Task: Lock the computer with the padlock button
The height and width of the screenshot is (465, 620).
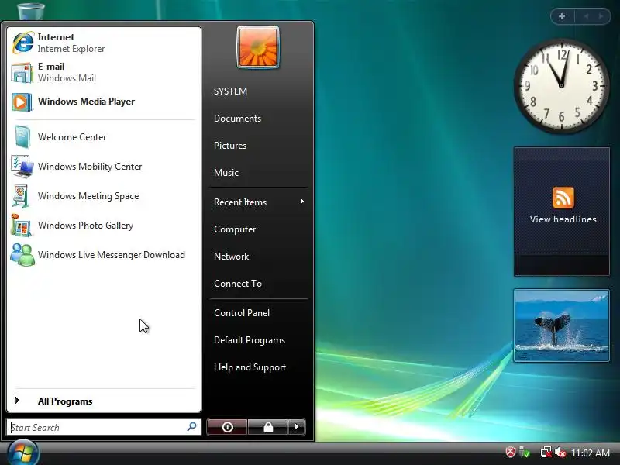Action: [268, 427]
